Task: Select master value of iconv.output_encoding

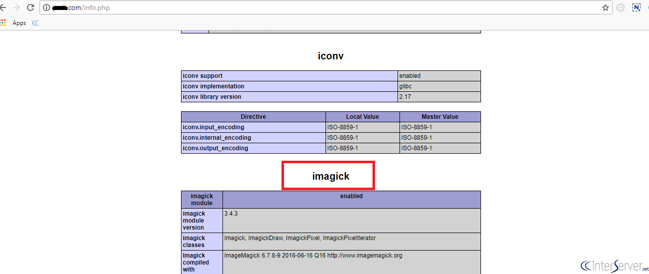Action: 440,148
